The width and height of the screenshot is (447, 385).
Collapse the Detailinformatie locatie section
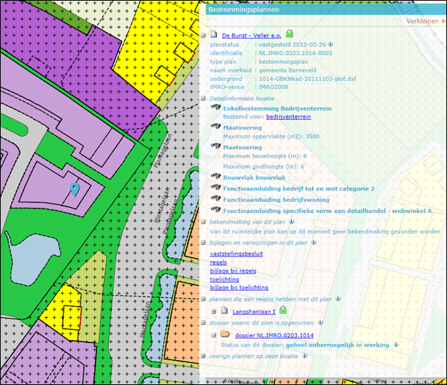pyautogui.click(x=204, y=98)
